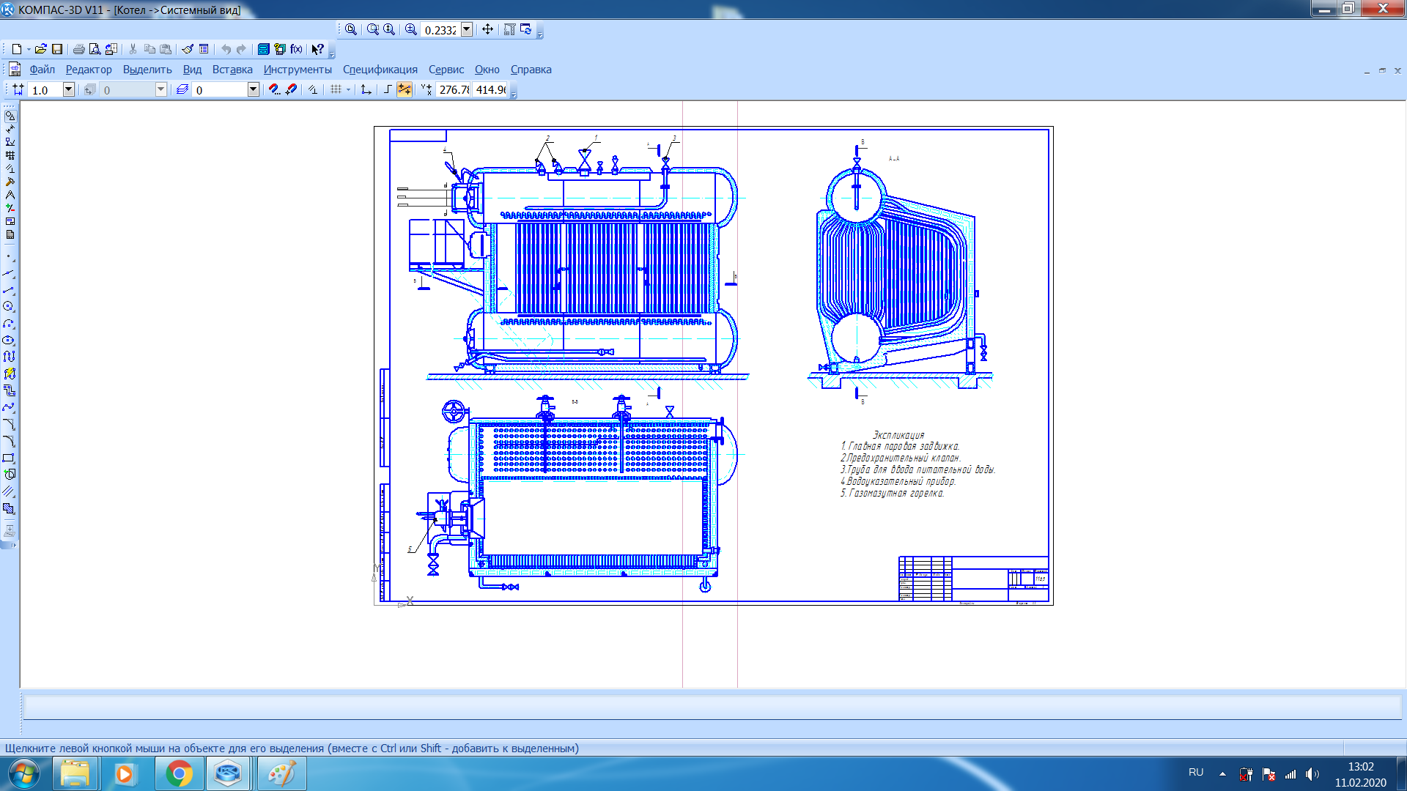Toggle the highlighted rounding mode button
Screen dimensions: 1407x791
tap(404, 89)
